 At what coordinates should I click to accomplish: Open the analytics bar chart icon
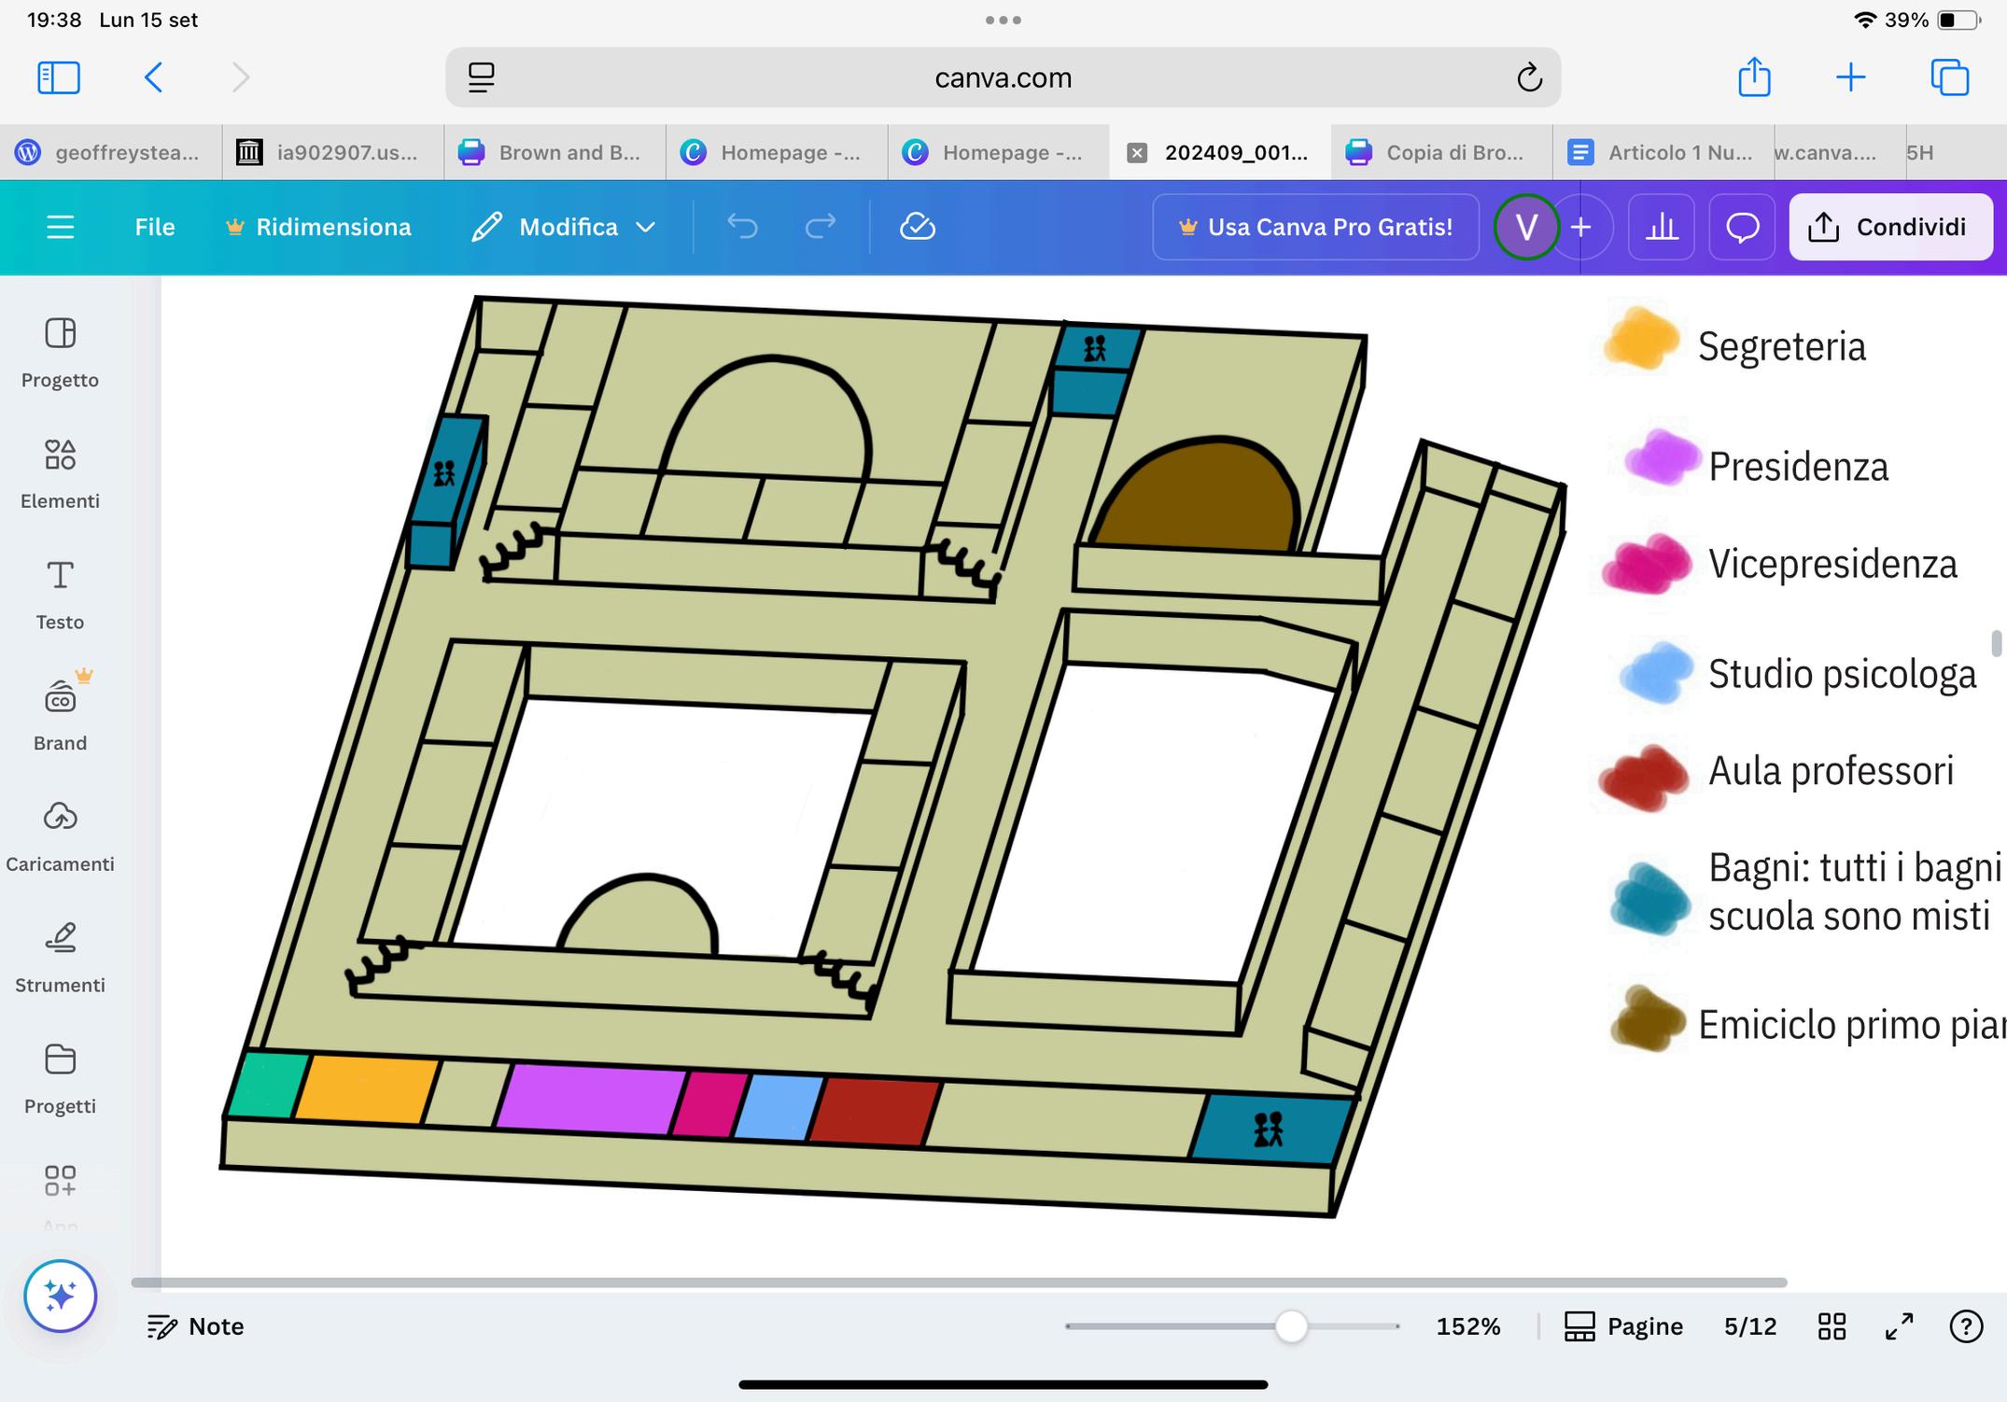[1661, 227]
